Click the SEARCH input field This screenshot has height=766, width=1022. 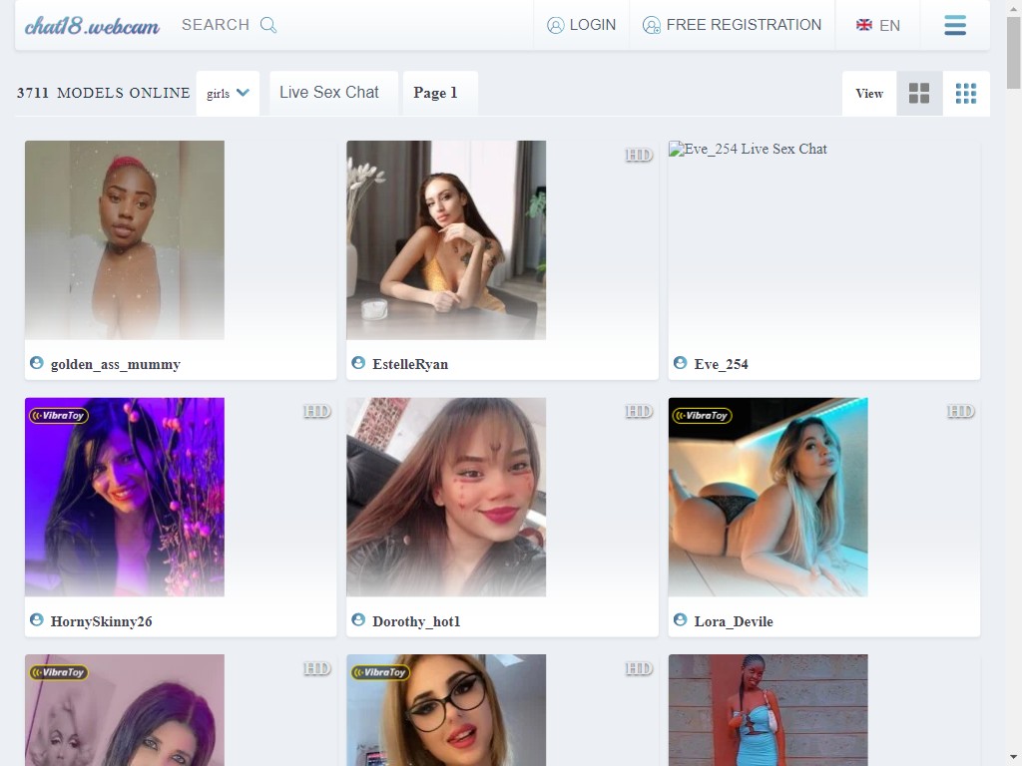[216, 25]
